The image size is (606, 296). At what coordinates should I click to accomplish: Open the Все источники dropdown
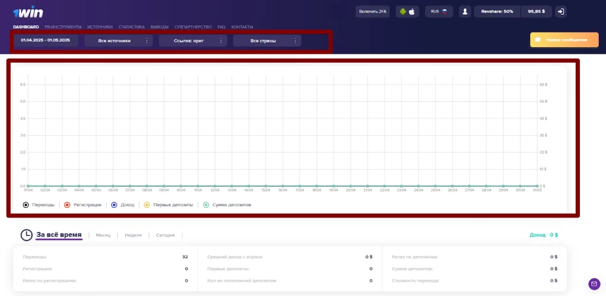(118, 41)
